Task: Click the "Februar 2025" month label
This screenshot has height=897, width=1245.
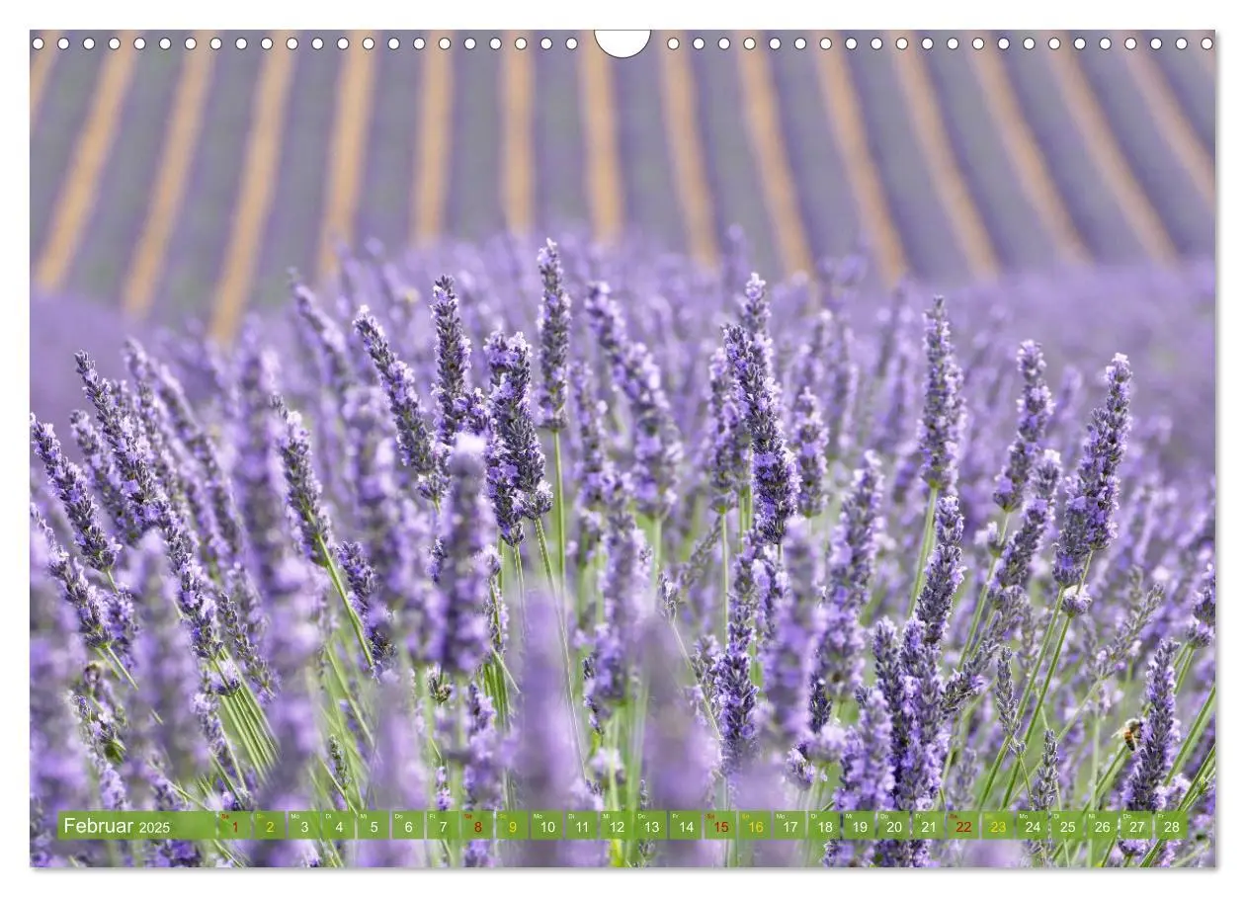Action: pos(117,826)
